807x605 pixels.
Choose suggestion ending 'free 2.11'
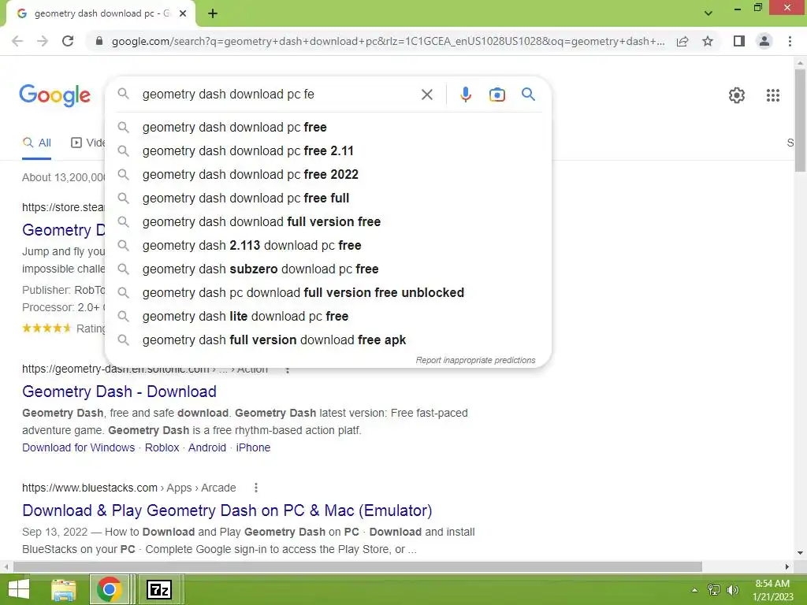328,150
